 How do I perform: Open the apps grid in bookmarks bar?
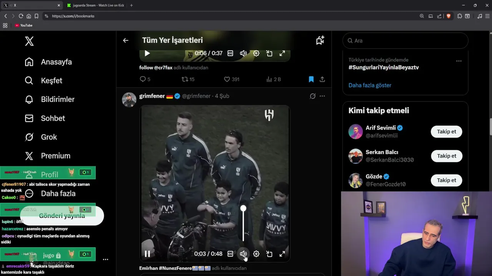(5, 25)
